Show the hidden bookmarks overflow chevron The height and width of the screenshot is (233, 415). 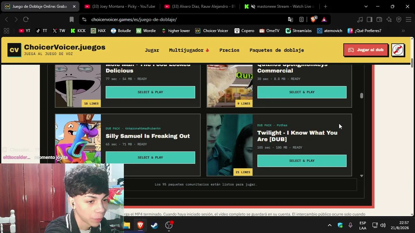coord(403,31)
